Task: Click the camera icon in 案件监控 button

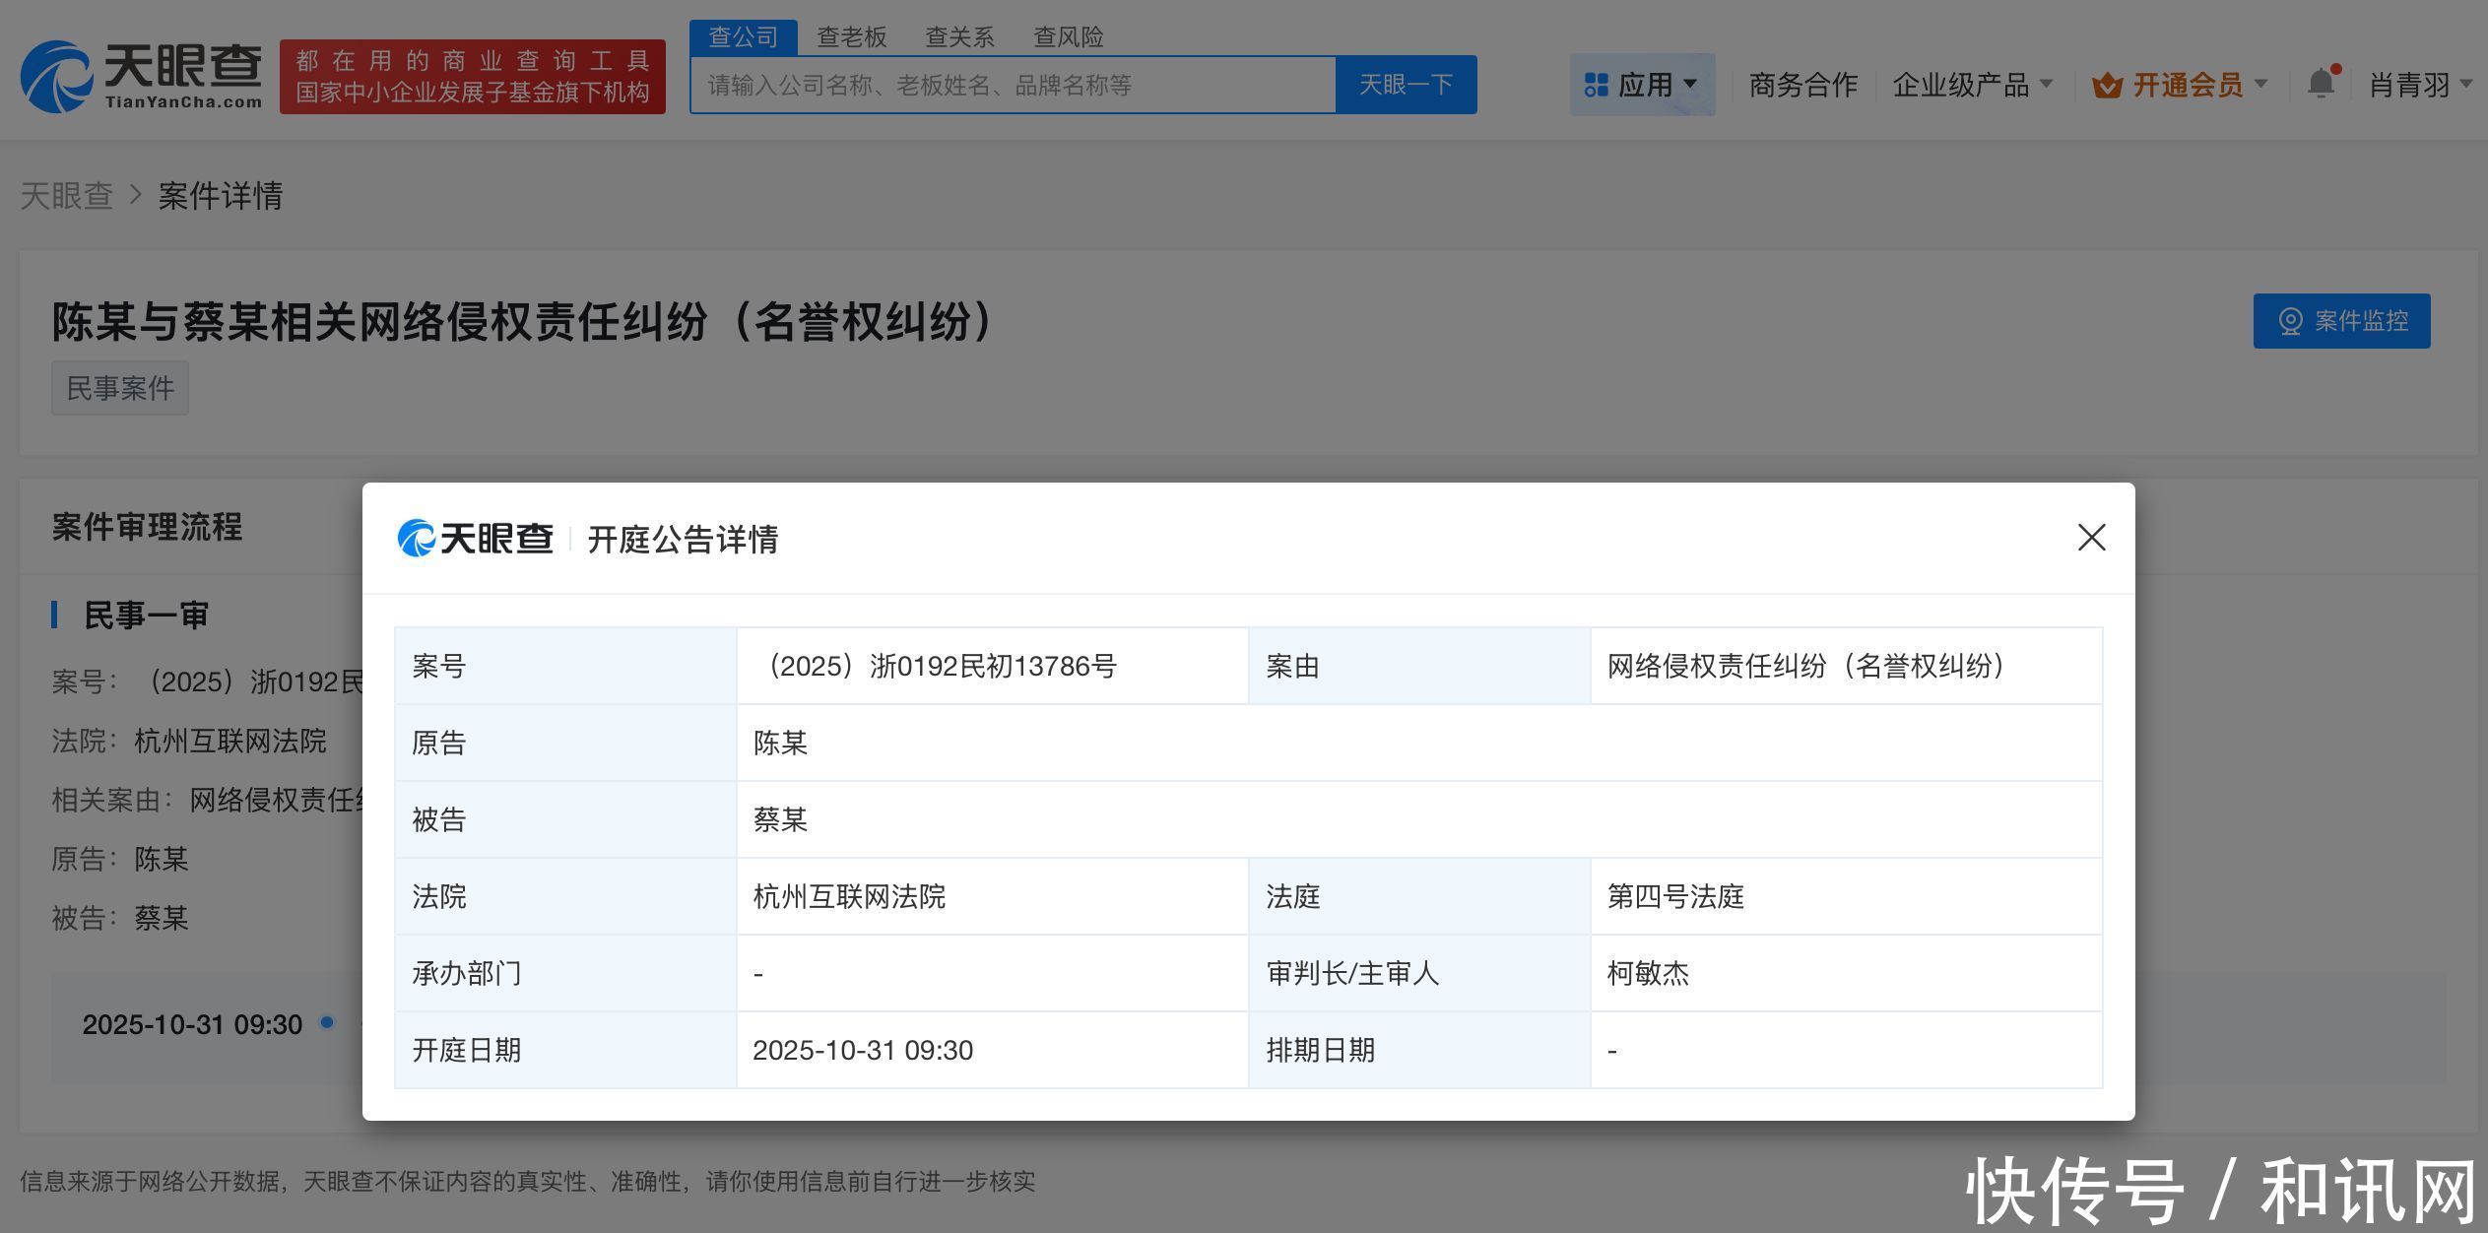Action: (x=2291, y=321)
